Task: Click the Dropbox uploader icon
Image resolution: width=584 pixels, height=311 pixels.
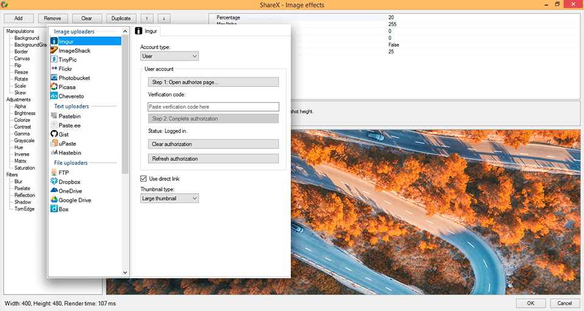Action: click(x=54, y=181)
